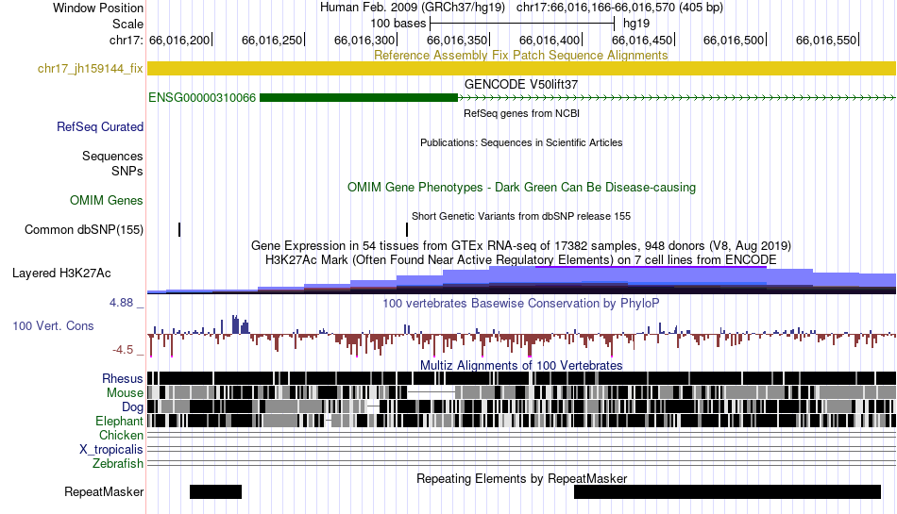Click the 4.88 PhyloP upper scale value
Image resolution: width=897 pixels, height=514 pixels.
(x=121, y=303)
